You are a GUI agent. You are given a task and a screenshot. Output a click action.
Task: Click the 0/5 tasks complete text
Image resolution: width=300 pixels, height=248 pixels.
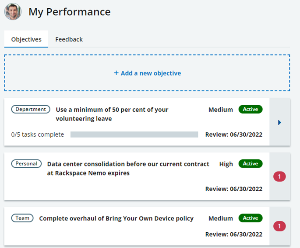coord(38,134)
